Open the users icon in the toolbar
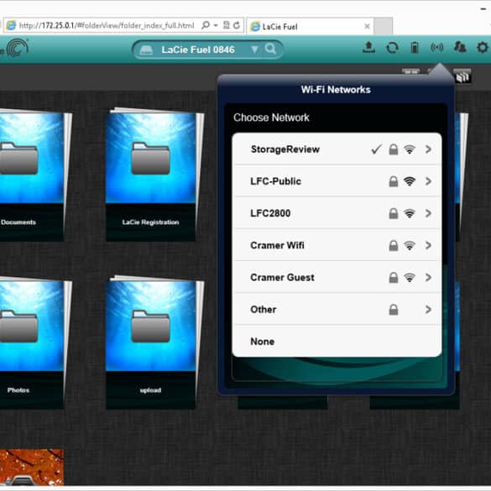Viewport: 491px width, 491px height. click(460, 47)
